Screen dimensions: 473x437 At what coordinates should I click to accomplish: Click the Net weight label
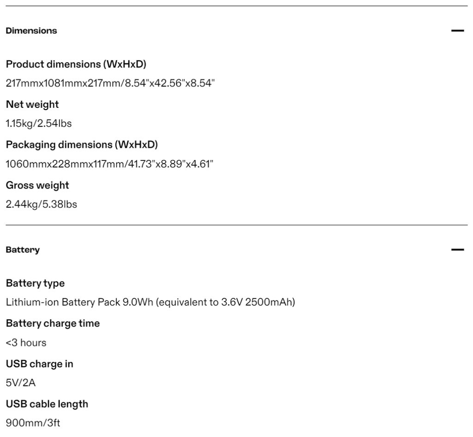click(x=32, y=105)
